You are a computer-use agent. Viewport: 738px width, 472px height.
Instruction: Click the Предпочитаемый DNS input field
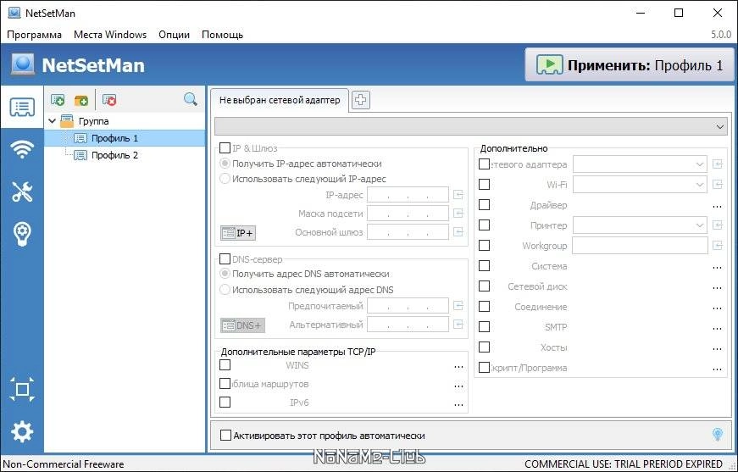408,306
